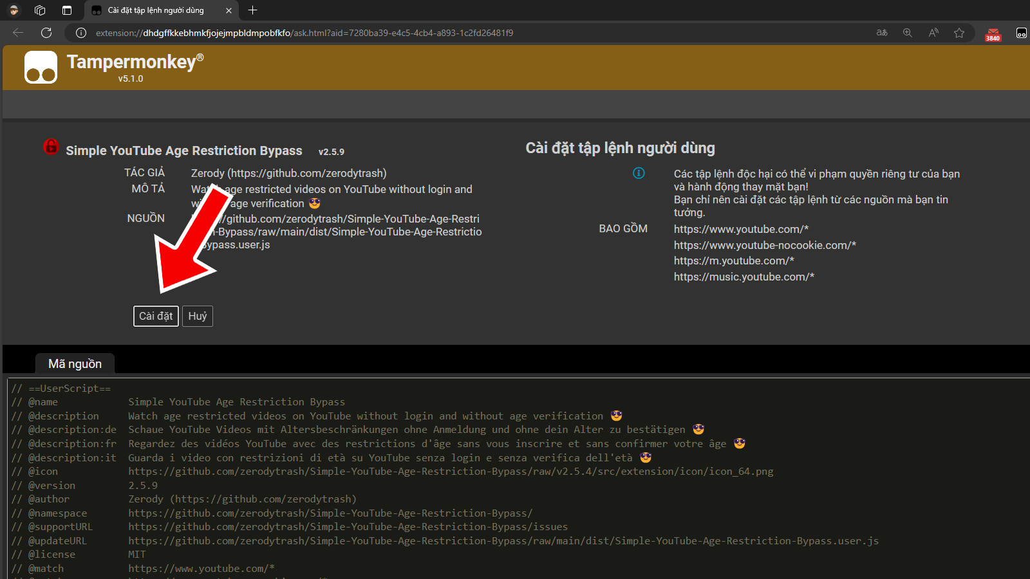Click the @license MIT code line
Screen dimensions: 1030x579
[x=79, y=555]
